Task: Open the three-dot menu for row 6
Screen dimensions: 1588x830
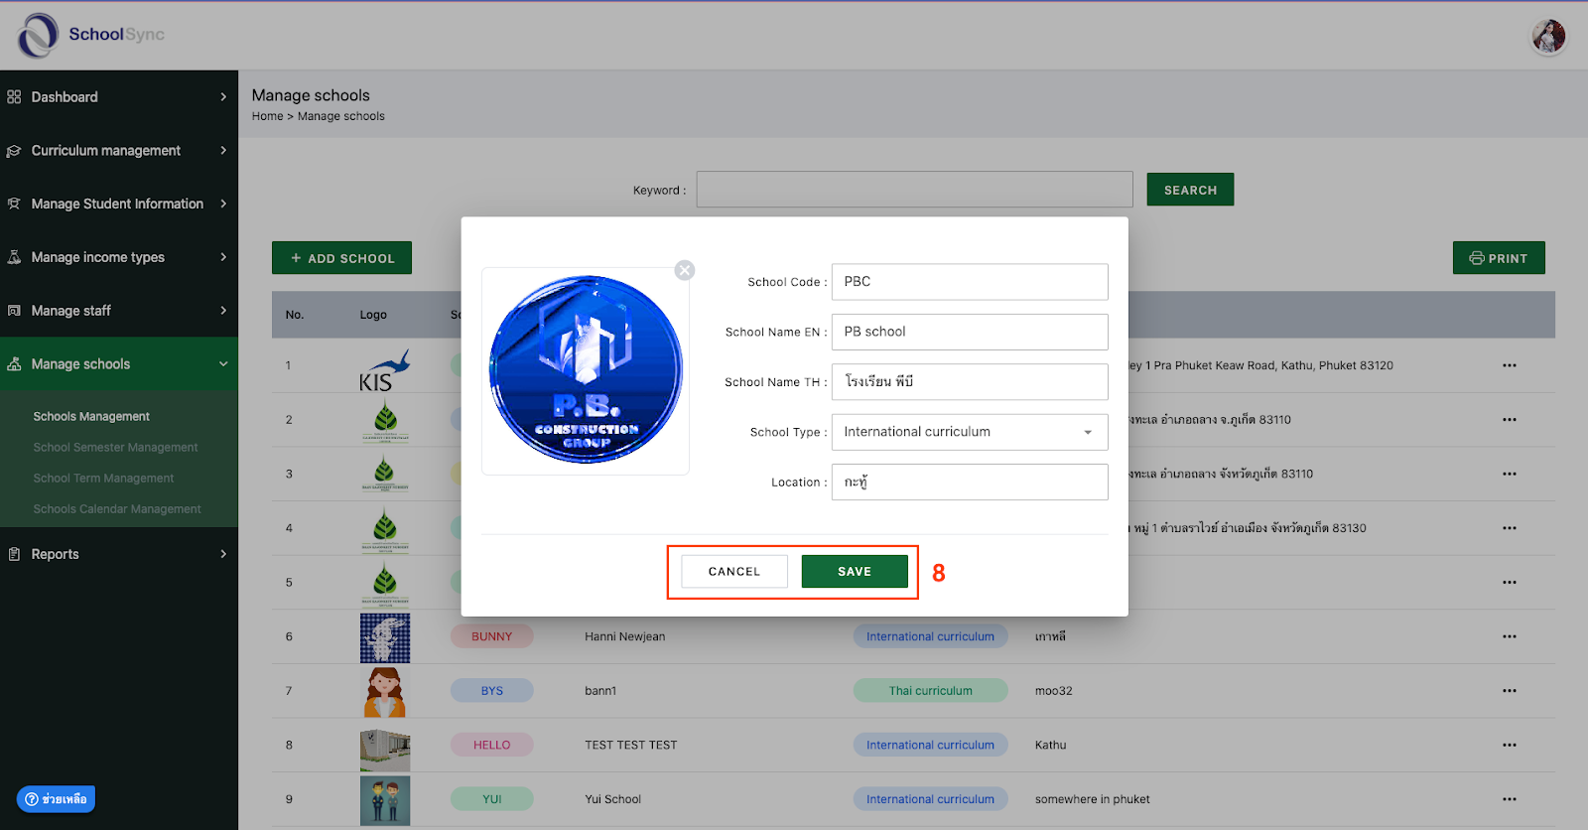Action: pyautogui.click(x=1510, y=636)
